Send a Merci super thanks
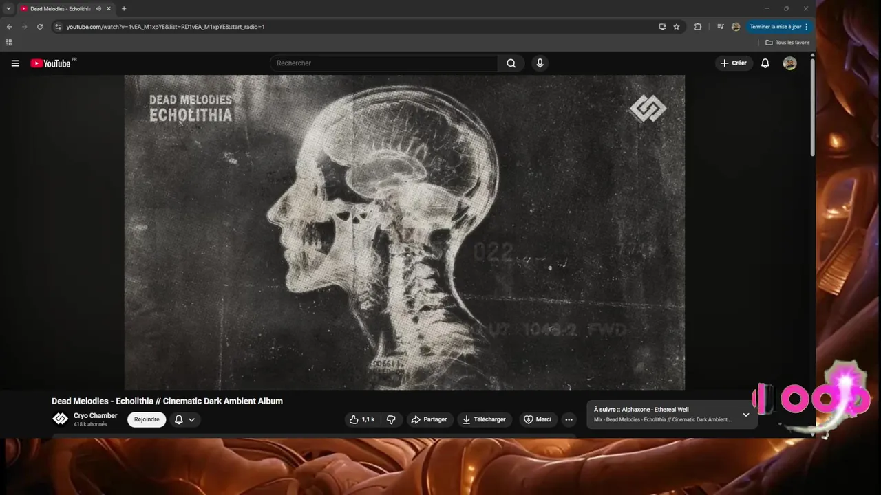The image size is (881, 495). pyautogui.click(x=538, y=419)
